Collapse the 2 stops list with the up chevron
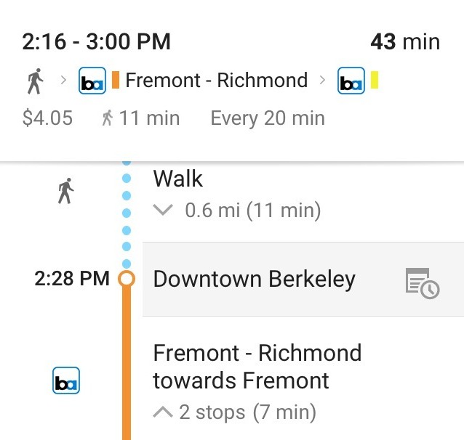 (x=164, y=412)
